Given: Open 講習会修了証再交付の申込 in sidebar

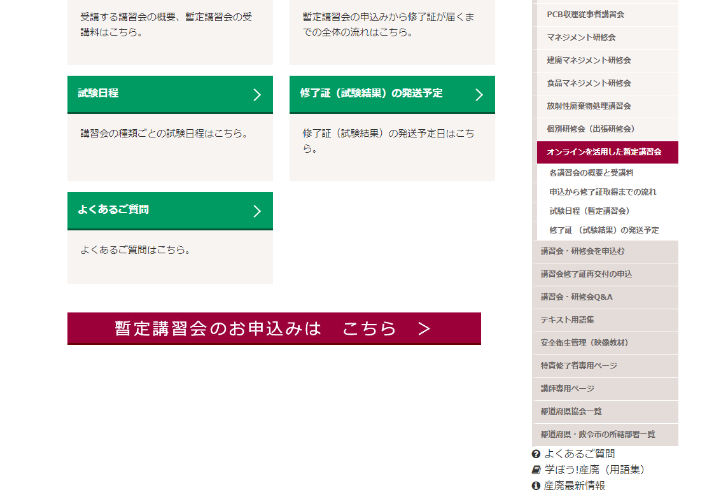Looking at the screenshot, I should (586, 274).
